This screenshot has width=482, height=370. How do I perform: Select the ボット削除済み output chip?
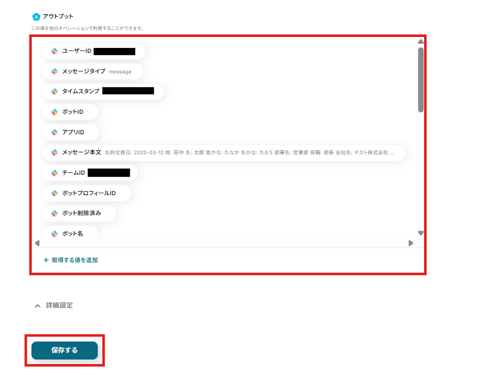click(x=79, y=213)
